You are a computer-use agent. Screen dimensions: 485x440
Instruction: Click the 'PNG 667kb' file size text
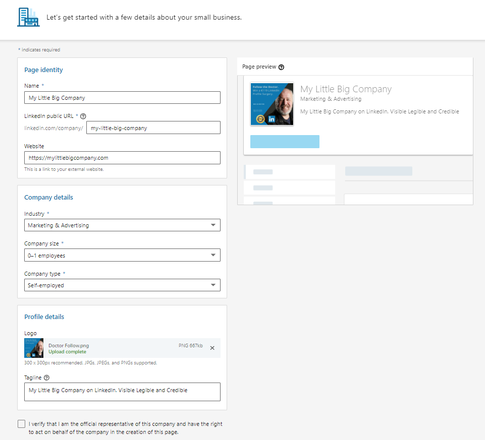coord(191,345)
